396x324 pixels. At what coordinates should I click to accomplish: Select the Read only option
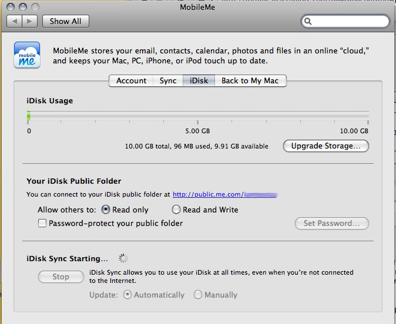pos(125,210)
